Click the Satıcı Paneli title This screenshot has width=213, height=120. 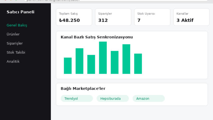coord(20,12)
